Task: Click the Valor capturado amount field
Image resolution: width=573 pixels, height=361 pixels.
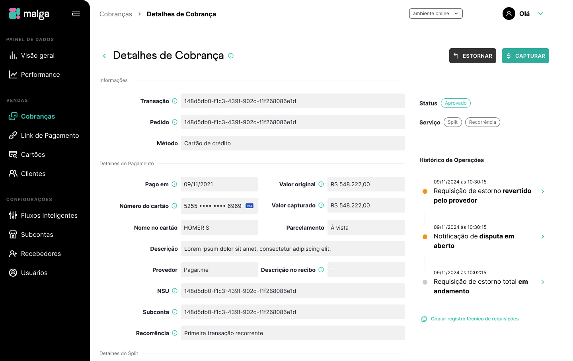Action: click(366, 205)
